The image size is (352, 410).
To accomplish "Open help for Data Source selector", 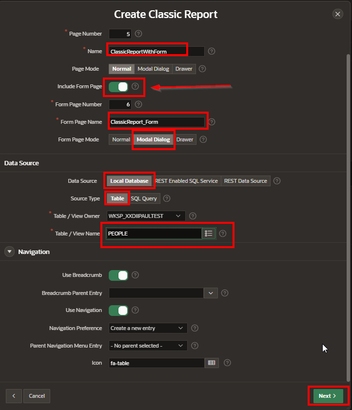I will point(277,181).
